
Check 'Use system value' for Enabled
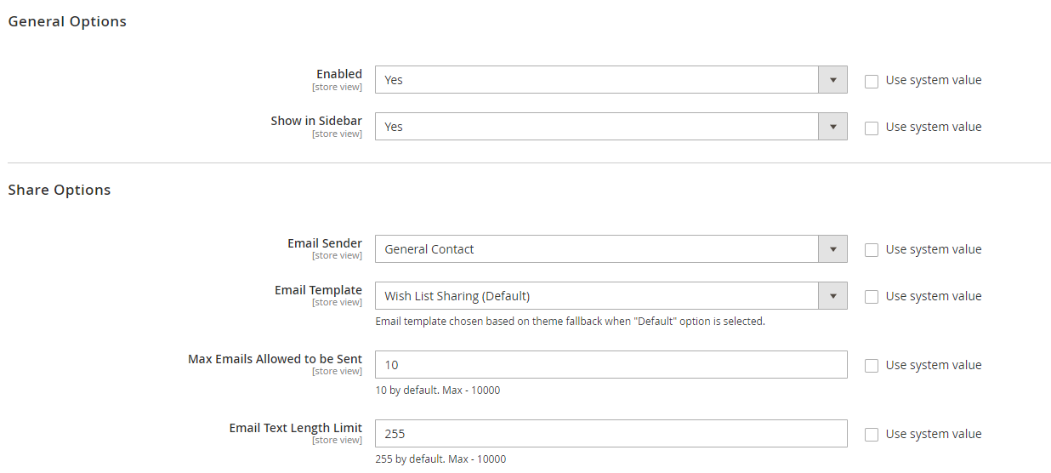[872, 81]
